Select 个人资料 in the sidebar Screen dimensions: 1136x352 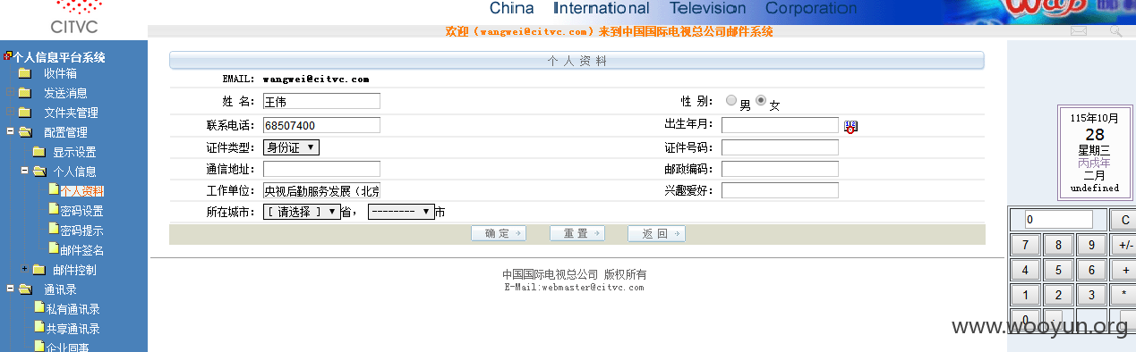pyautogui.click(x=81, y=191)
